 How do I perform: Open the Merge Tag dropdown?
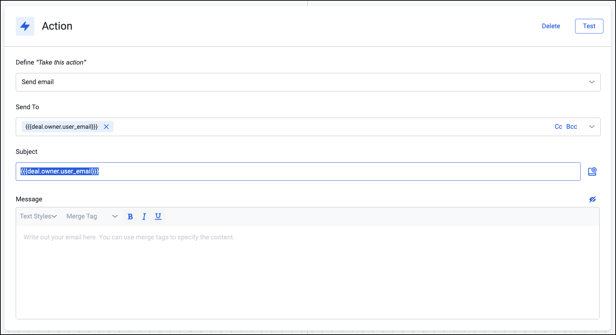click(x=92, y=216)
